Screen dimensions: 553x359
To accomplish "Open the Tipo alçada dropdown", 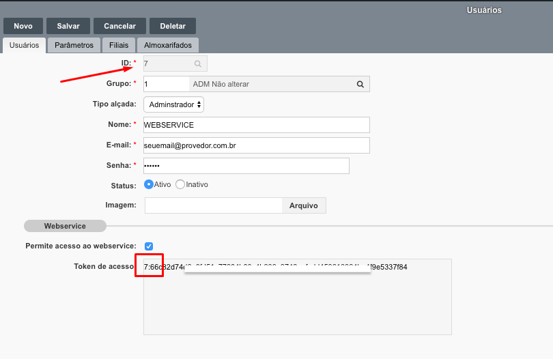I will [173, 104].
